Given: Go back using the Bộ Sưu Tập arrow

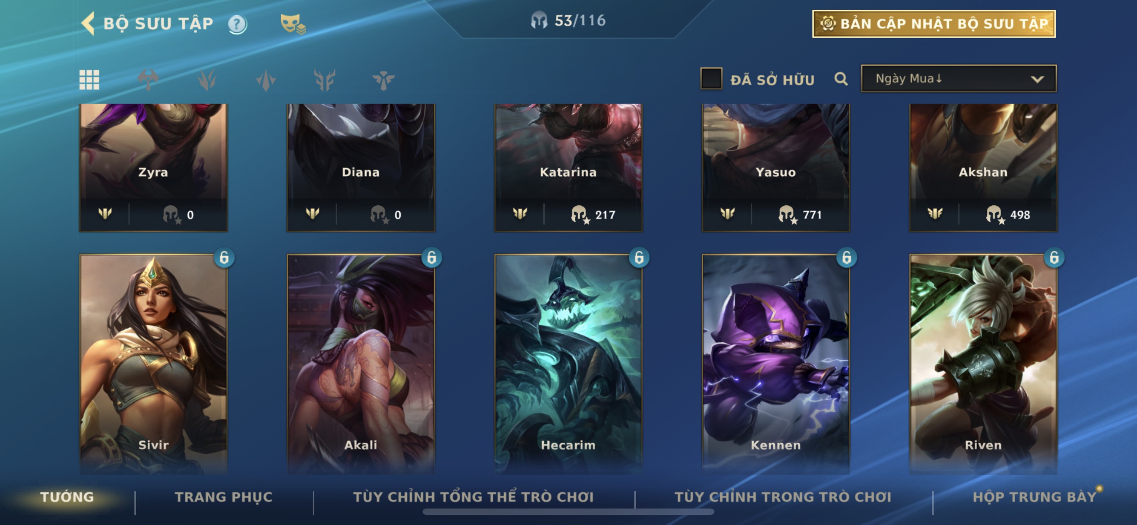Looking at the screenshot, I should click(88, 23).
